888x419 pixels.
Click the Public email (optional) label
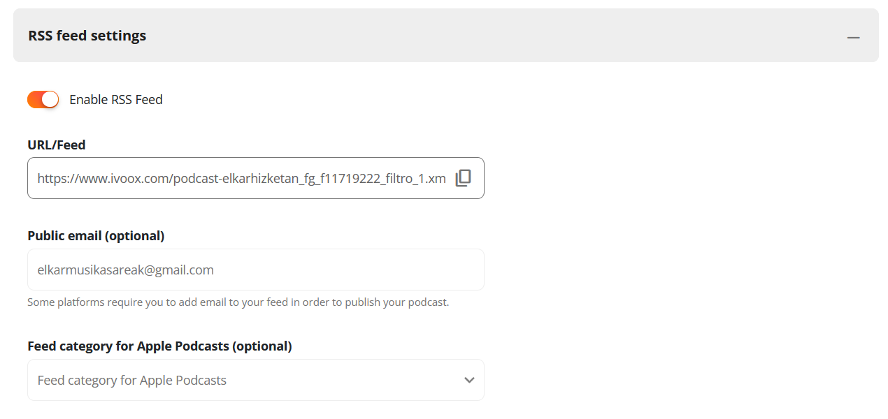[x=96, y=236]
